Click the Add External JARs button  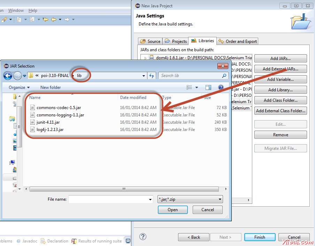tap(280, 69)
